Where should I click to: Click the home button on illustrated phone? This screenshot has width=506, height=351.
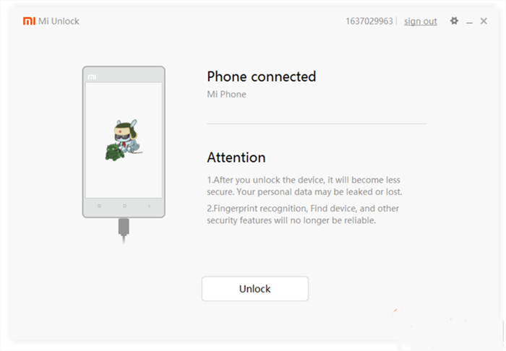[x=124, y=206]
